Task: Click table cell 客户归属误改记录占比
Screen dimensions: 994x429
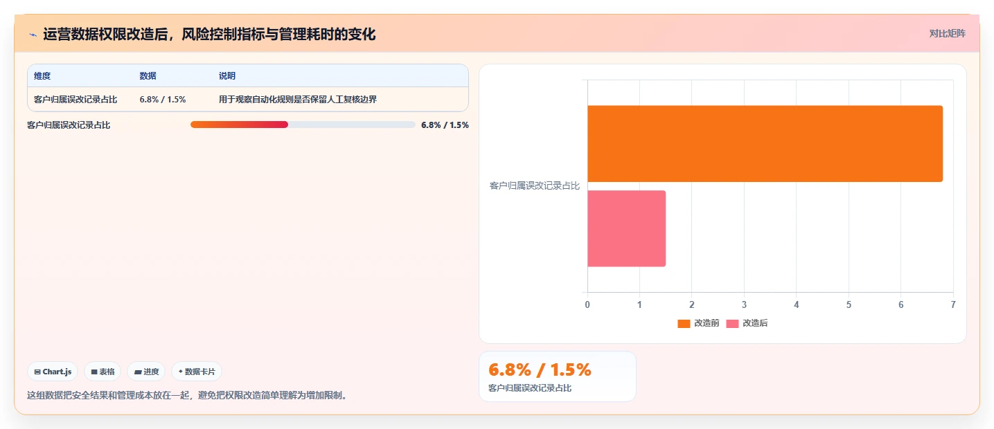Action: coord(76,100)
